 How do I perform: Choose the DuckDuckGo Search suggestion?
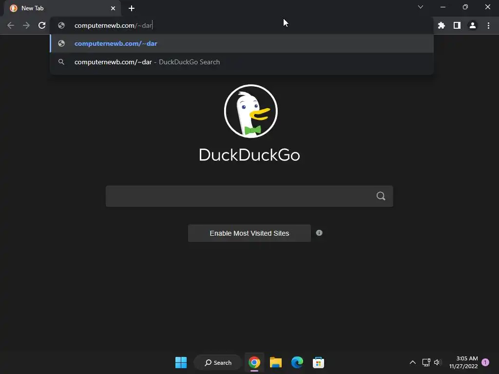click(242, 62)
